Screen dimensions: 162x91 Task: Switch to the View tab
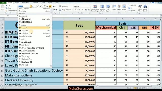click(57, 2)
